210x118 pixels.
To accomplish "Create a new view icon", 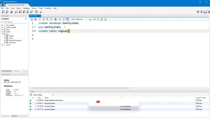I will (x=24, y=12).
